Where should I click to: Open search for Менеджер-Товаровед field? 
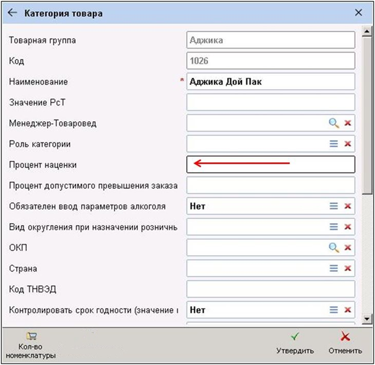[334, 123]
